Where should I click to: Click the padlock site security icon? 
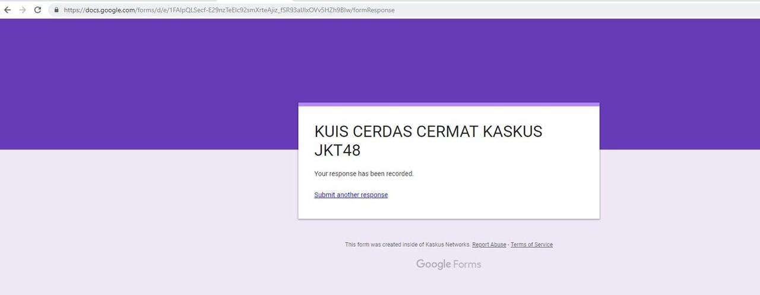tap(56, 10)
